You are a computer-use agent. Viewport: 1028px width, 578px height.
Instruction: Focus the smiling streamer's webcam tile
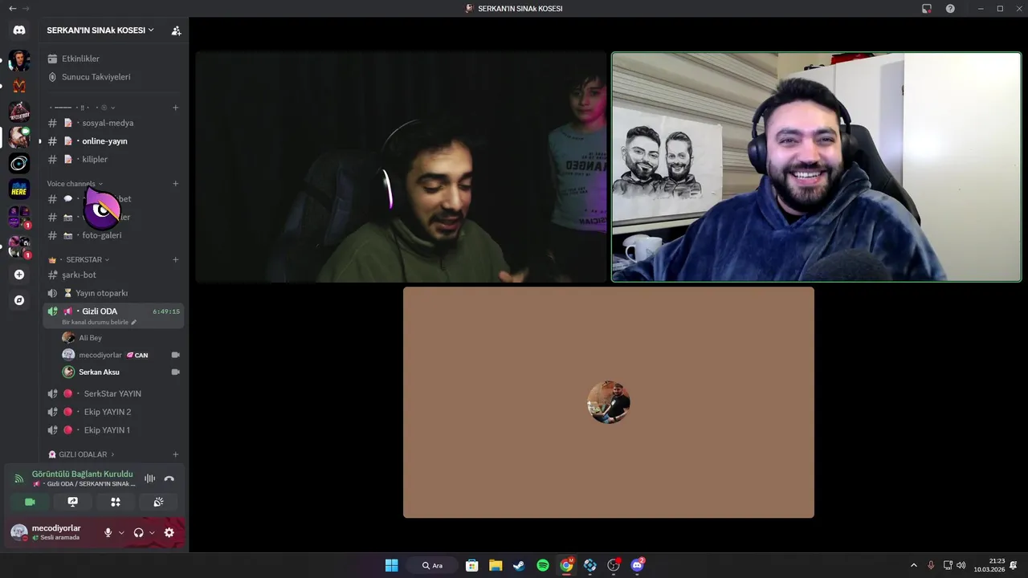816,167
